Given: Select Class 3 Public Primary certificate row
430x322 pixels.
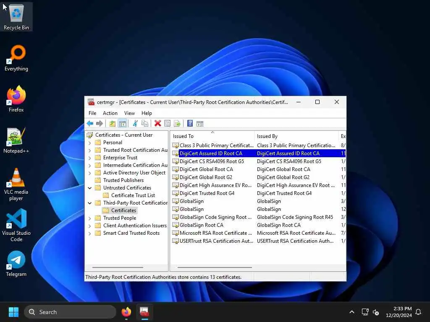Looking at the screenshot, I should coord(258,145).
